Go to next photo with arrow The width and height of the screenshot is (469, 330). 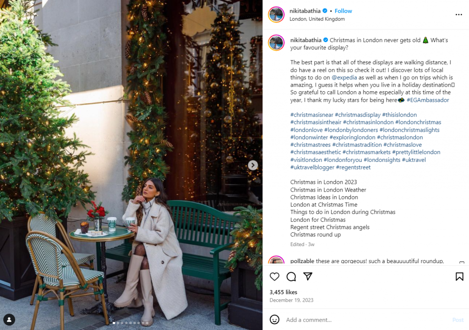click(253, 165)
